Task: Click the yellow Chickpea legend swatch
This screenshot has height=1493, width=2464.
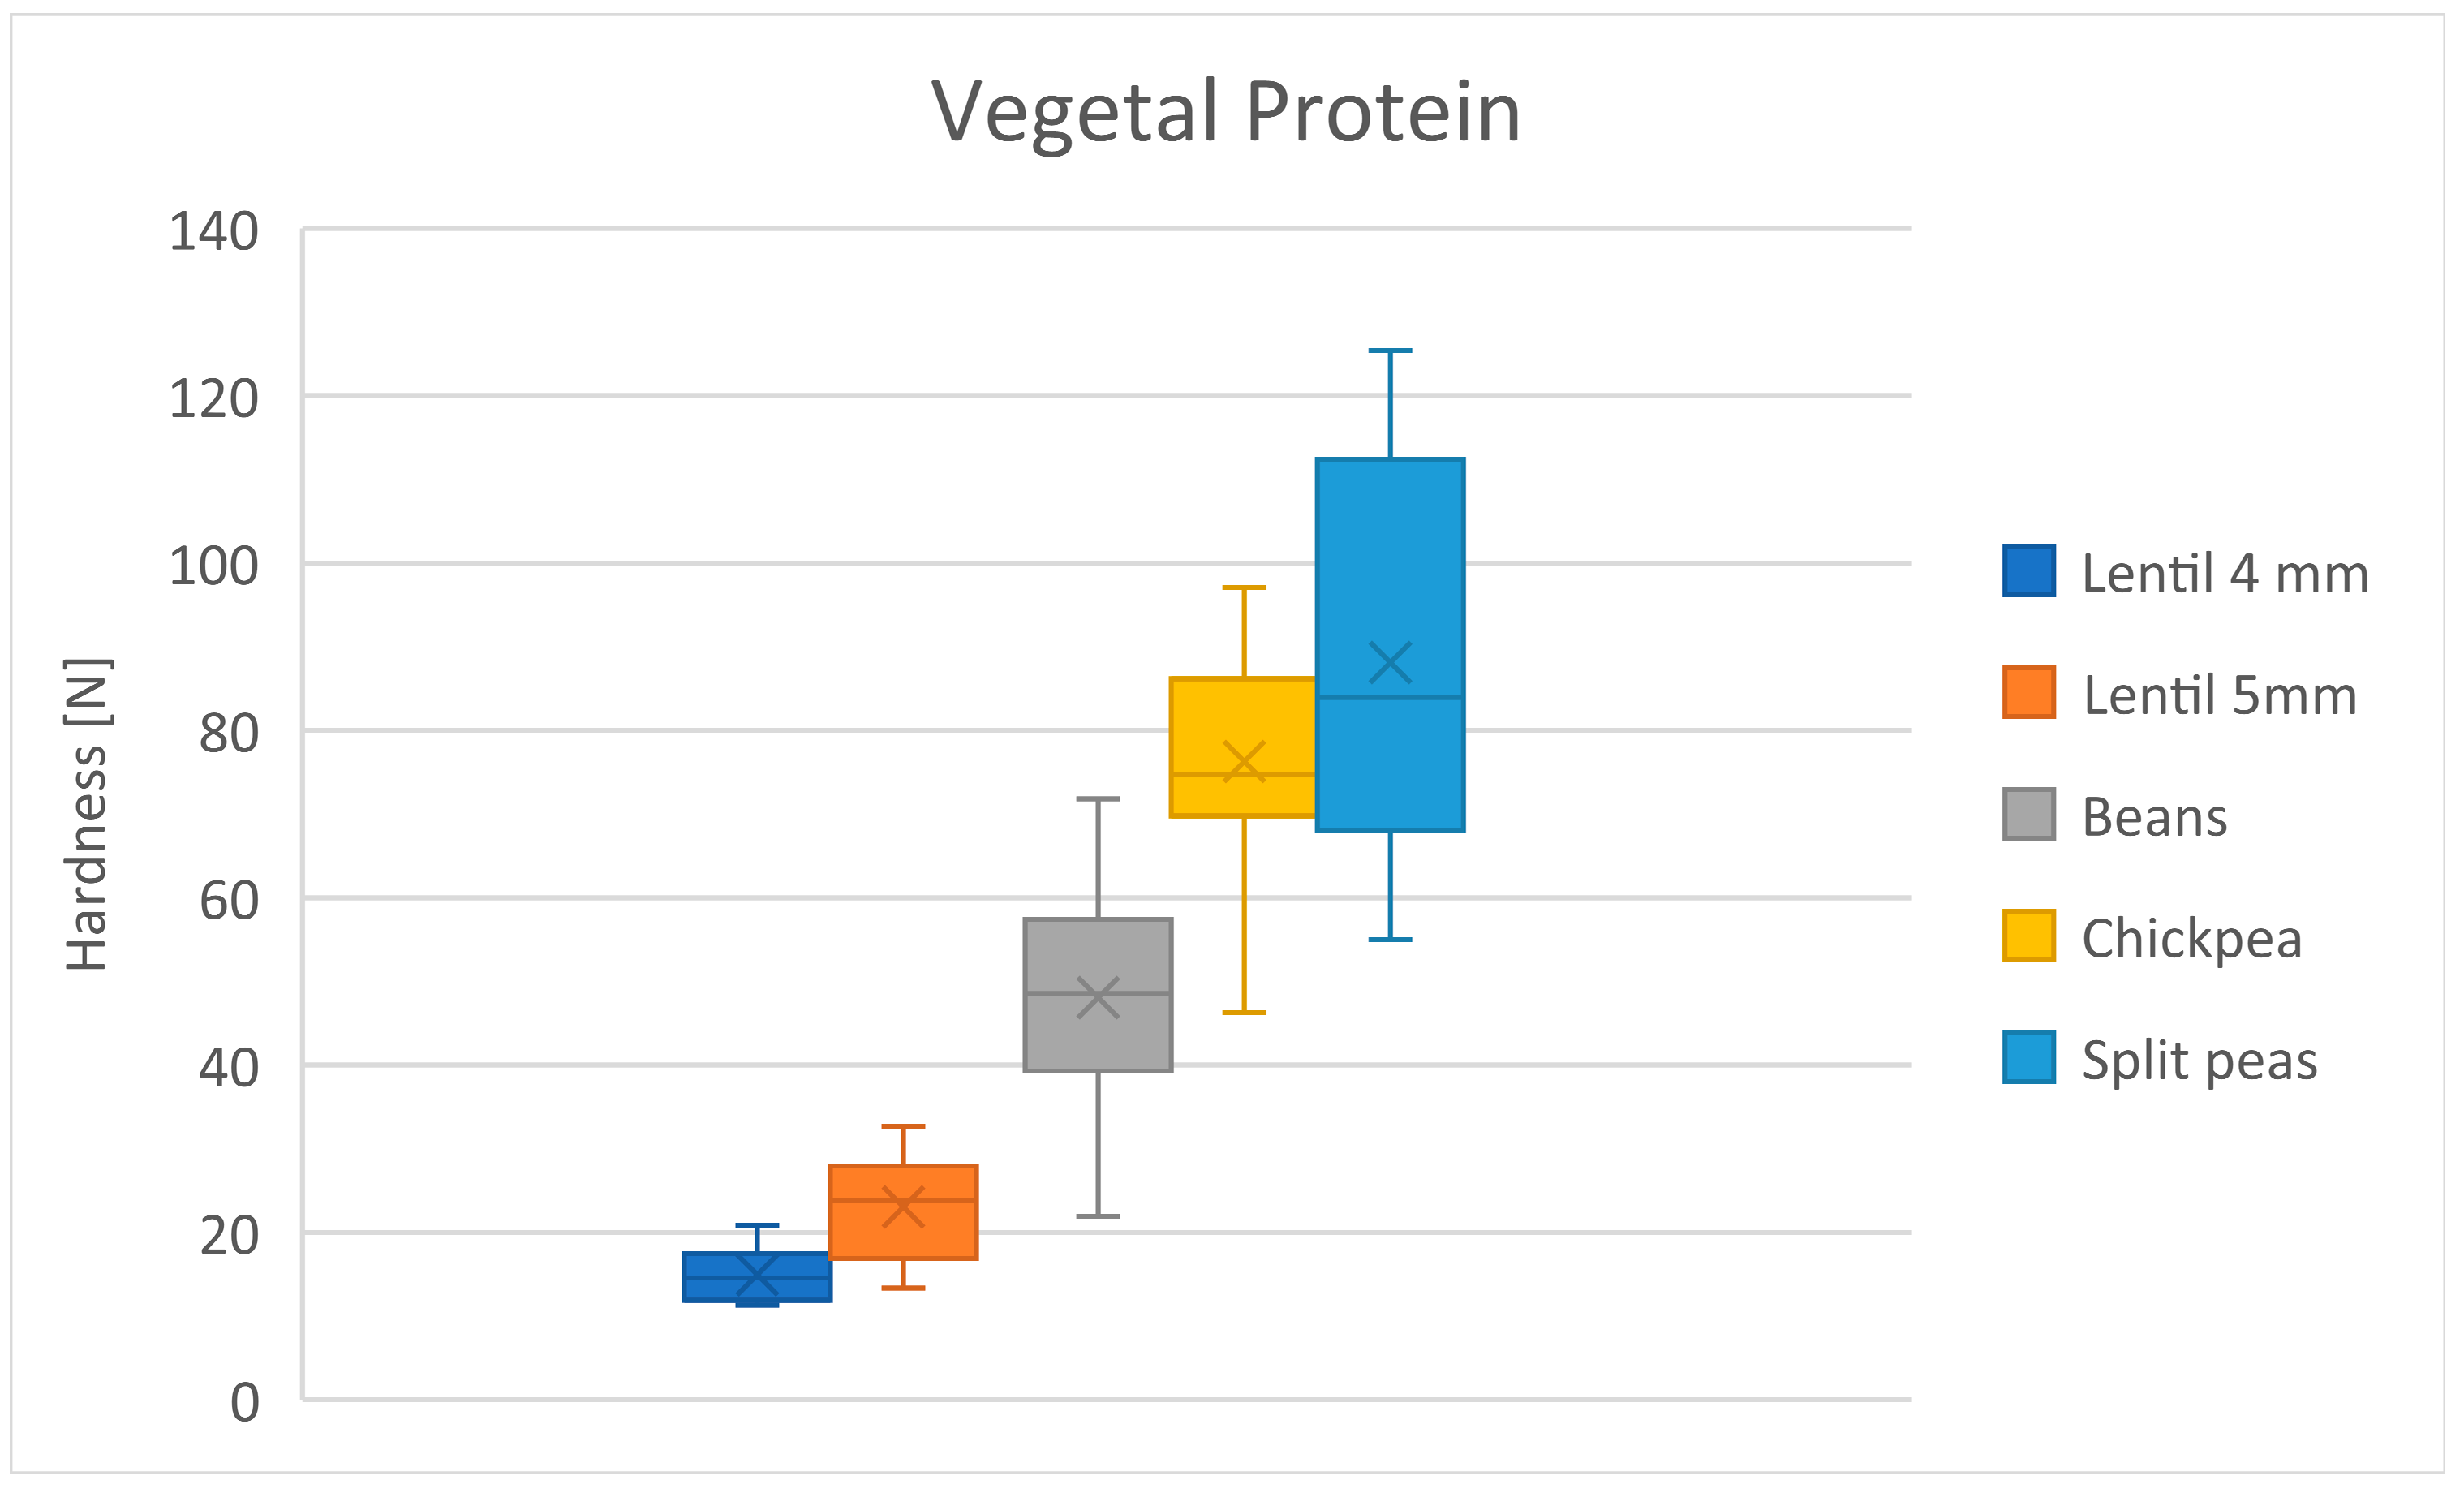Action: [x=2028, y=936]
